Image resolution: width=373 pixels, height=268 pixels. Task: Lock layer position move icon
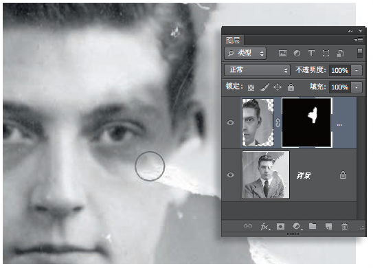tap(278, 87)
